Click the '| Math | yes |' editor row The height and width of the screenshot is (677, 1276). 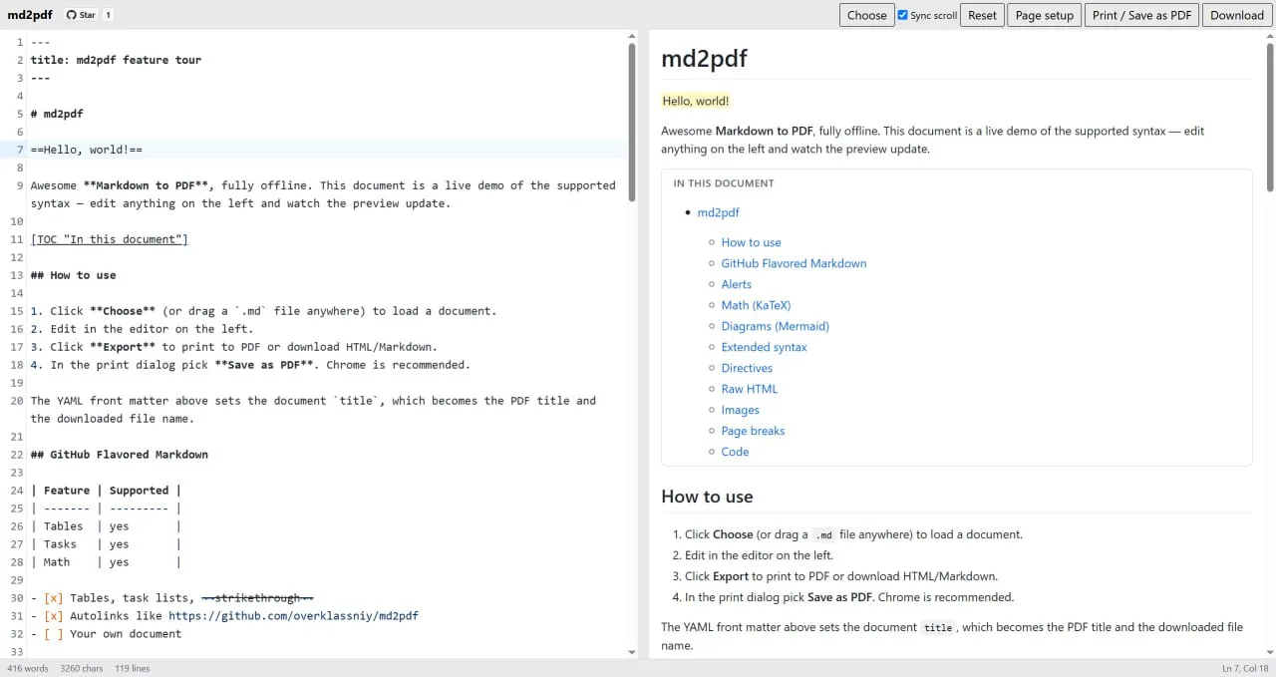(x=107, y=562)
